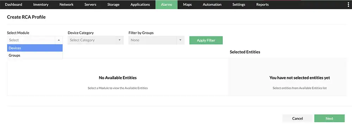Screen dimensions: 352x130
Task: Navigate to the Maps tab
Action: point(187,5)
